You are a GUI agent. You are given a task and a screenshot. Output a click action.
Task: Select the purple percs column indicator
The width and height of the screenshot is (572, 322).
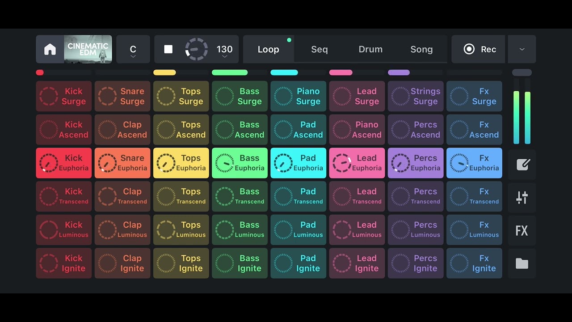(x=399, y=72)
